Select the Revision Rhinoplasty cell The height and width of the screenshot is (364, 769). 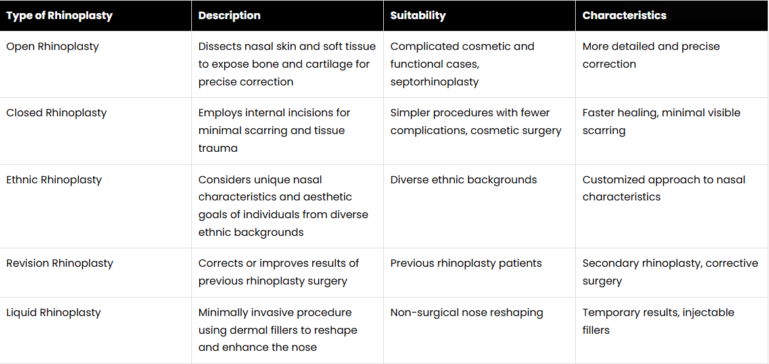coord(60,263)
